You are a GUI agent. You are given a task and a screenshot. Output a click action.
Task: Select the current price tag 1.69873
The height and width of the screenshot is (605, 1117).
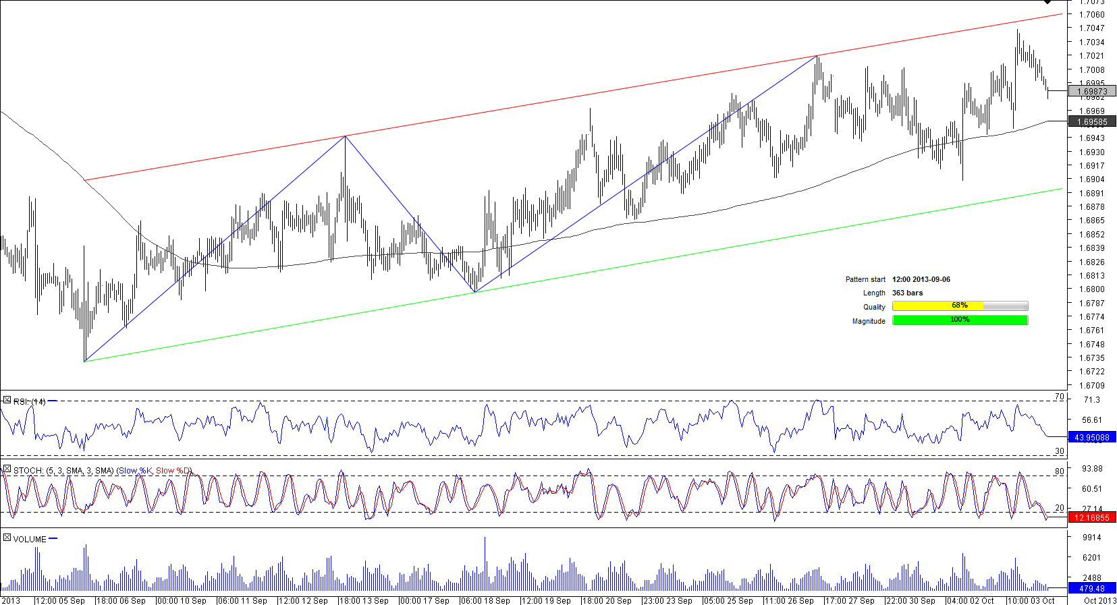(x=1091, y=91)
